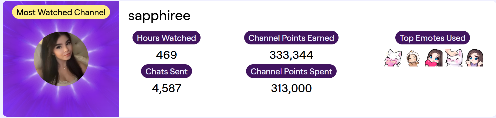Select the Chats Sent label pill
The width and height of the screenshot is (496, 118).
166,71
